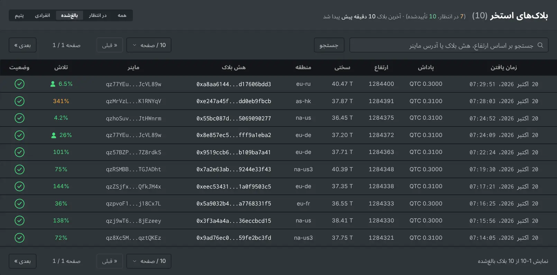
Task: Click the جستجو search button
Action: click(x=329, y=45)
